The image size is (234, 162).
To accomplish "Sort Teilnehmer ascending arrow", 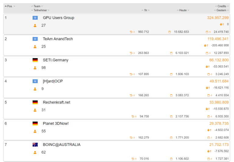I will [x=32, y=10].
